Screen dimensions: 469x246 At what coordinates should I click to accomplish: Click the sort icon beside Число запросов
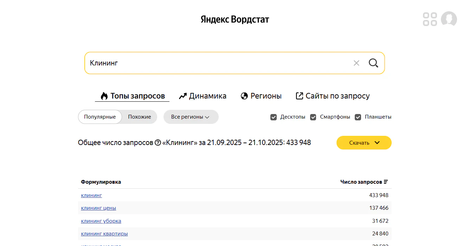(386, 182)
